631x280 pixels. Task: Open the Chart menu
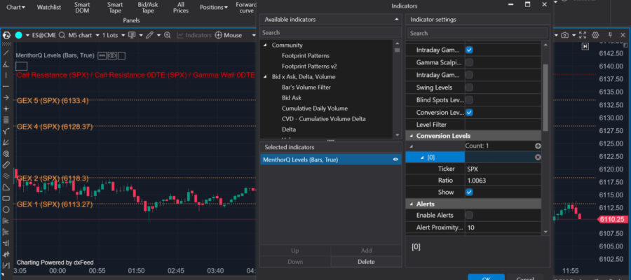pyautogui.click(x=15, y=8)
